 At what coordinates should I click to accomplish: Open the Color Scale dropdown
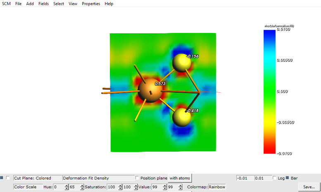26,187
